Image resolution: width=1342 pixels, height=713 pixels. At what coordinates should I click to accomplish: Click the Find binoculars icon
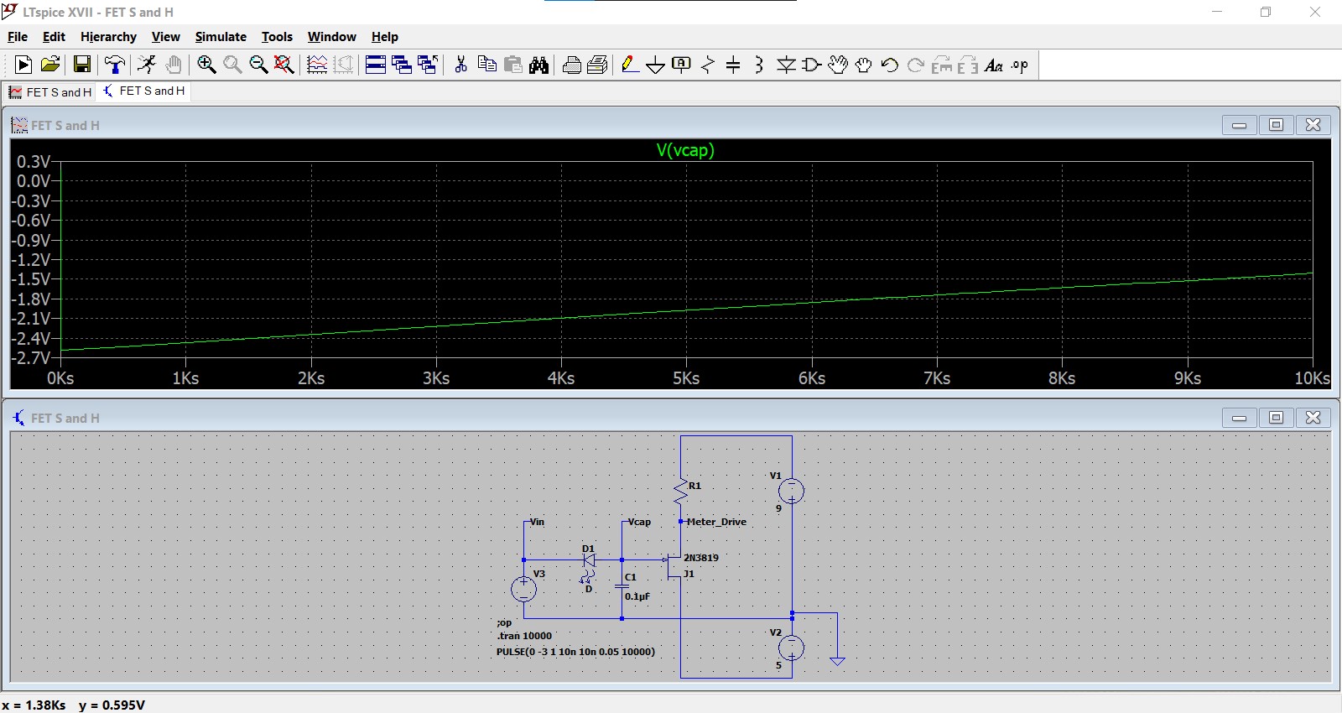point(538,65)
